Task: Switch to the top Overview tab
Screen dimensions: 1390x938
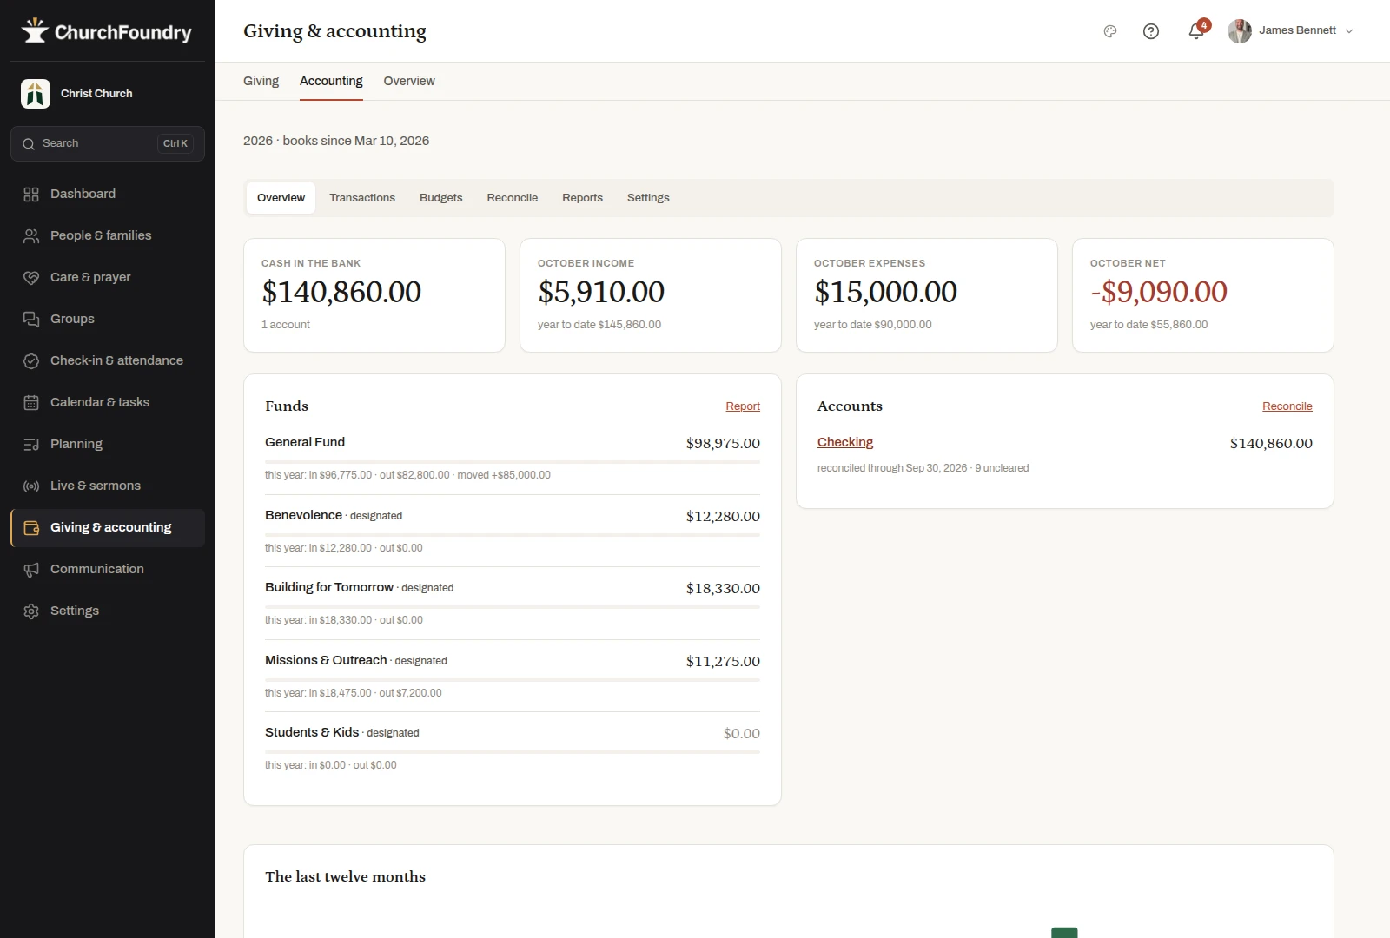Action: [x=409, y=81]
